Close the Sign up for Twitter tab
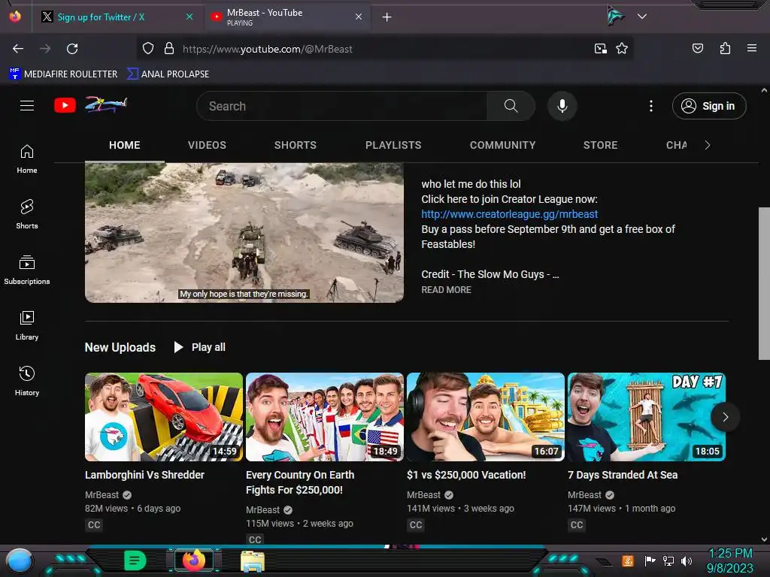The width and height of the screenshot is (770, 577). pyautogui.click(x=189, y=17)
